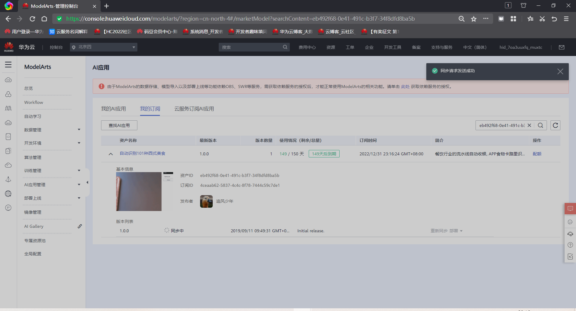
Task: Open the 费用中心 top menu
Action: 307,47
